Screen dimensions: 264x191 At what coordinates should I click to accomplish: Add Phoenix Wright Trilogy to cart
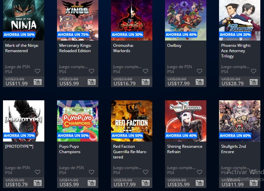(254, 82)
